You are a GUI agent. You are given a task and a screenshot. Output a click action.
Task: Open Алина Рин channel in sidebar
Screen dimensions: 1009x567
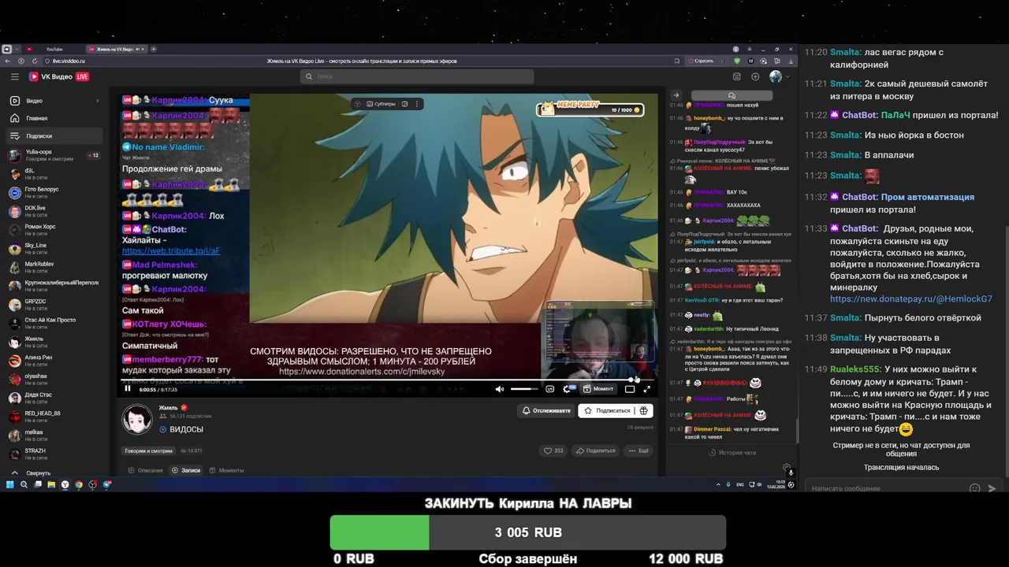pyautogui.click(x=54, y=360)
